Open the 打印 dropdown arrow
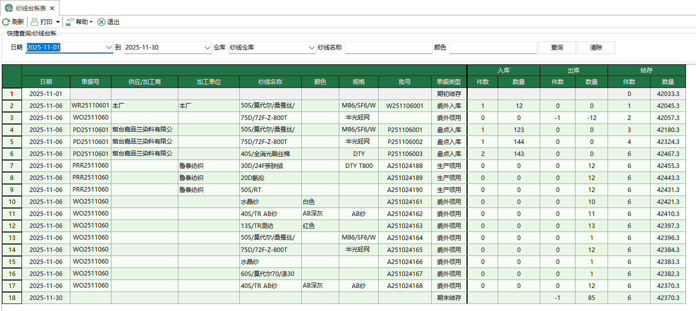This screenshot has width=696, height=311. 58,22
